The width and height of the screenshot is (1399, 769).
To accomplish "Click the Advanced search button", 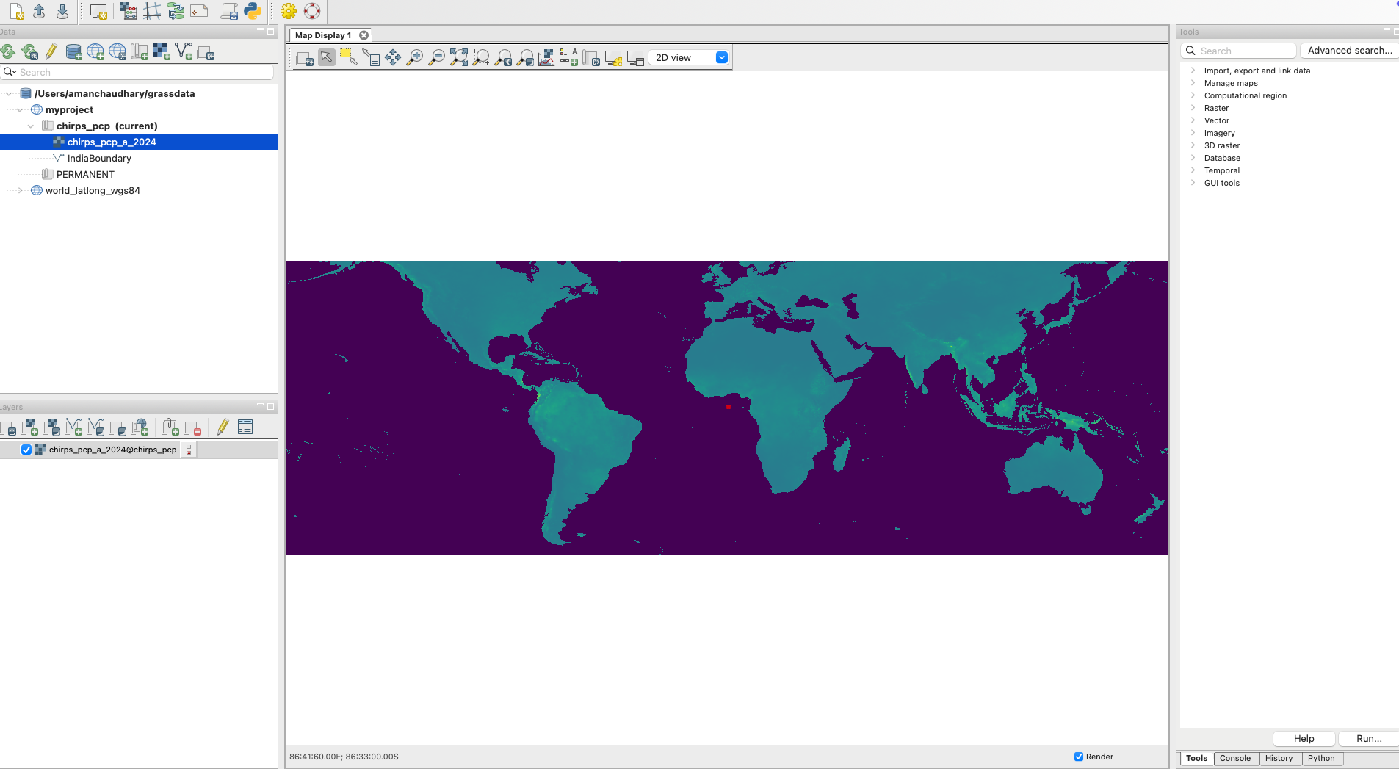I will (x=1349, y=51).
